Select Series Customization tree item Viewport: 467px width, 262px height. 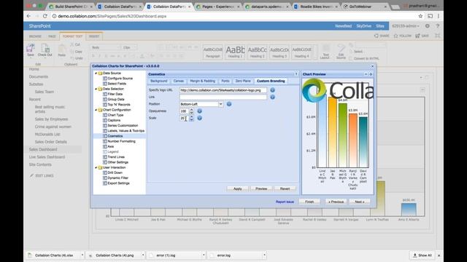[x=123, y=126]
